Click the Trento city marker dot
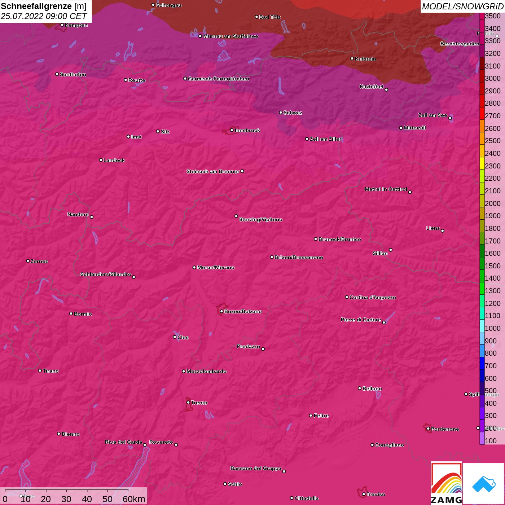Viewport: 505px width, 505px height. click(188, 403)
